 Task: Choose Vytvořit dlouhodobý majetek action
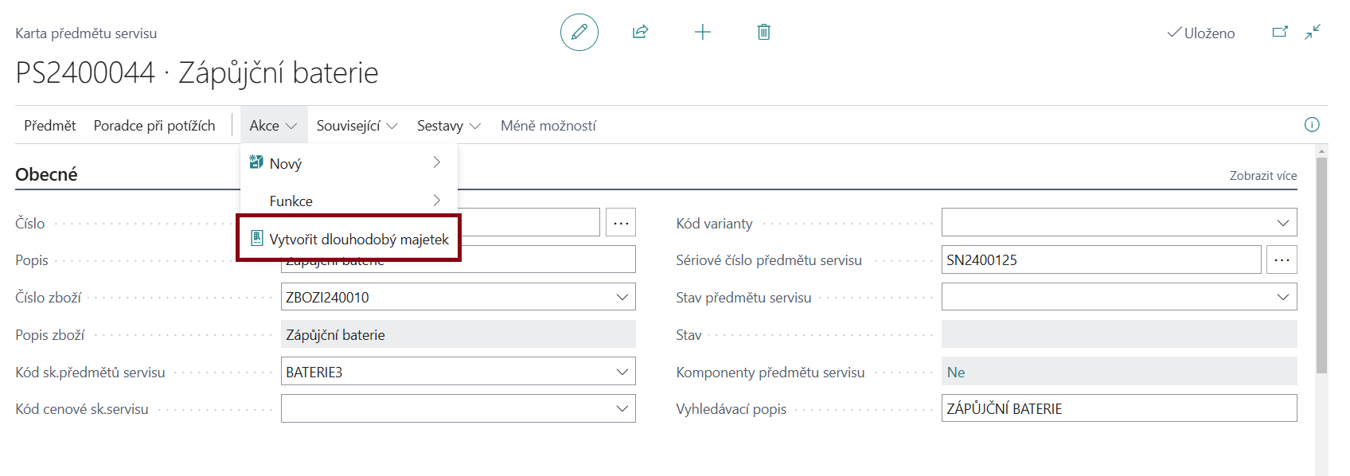349,239
